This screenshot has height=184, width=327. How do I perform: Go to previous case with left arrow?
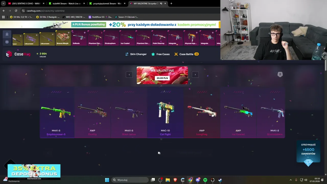(x=129, y=75)
